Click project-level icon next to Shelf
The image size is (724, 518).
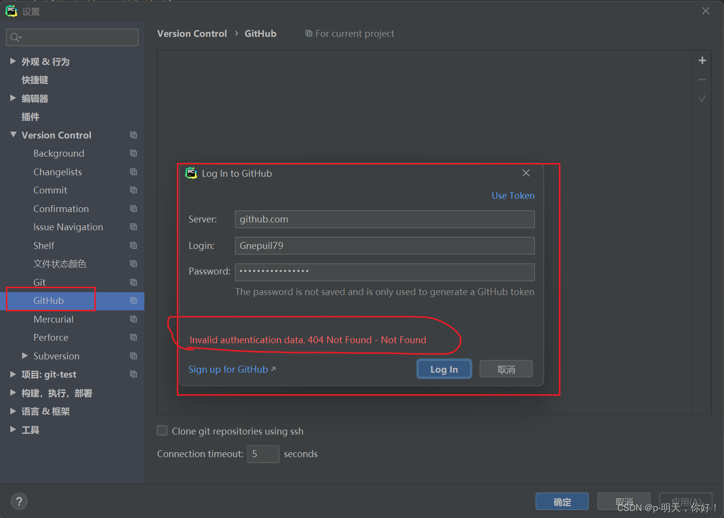[133, 245]
